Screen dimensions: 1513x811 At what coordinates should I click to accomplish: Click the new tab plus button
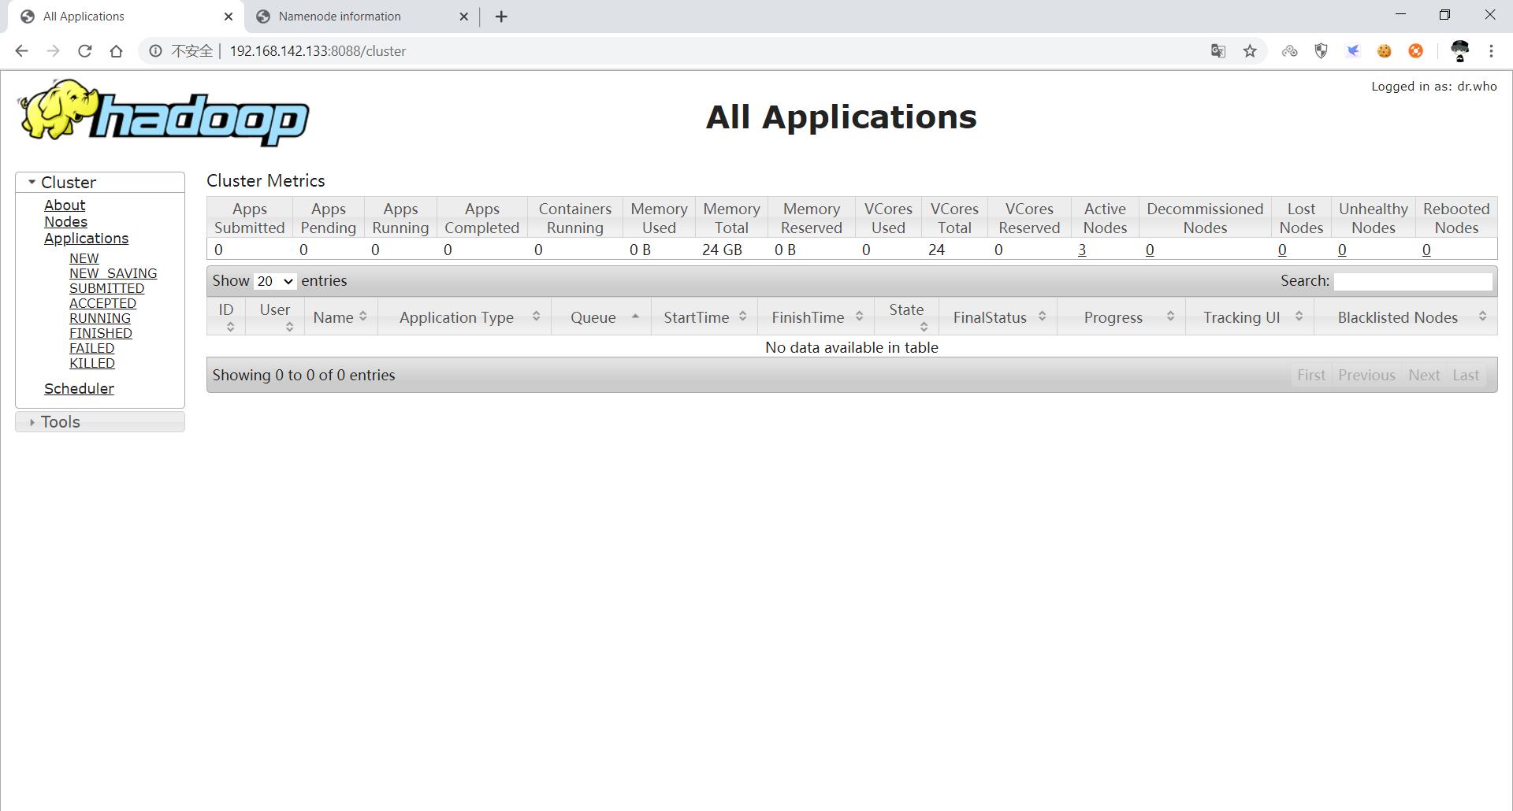pos(501,17)
